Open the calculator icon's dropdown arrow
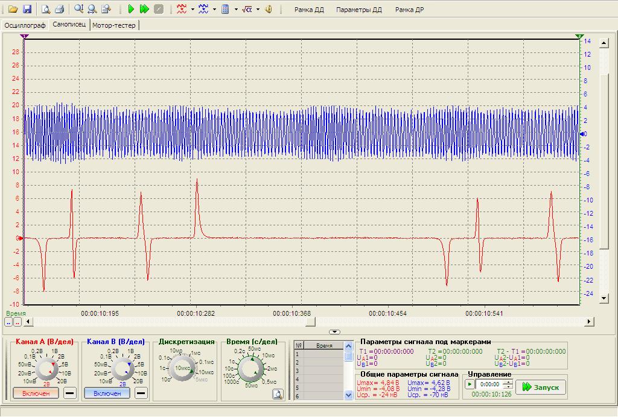Screen dimensions: 618x417 pos(236,9)
